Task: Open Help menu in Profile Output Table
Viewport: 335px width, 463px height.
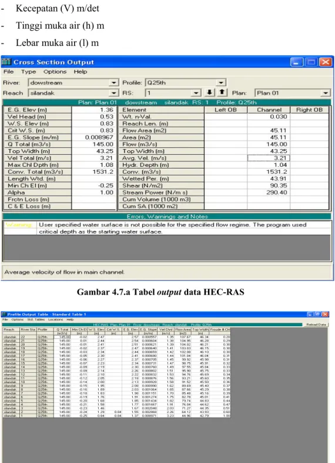Action: 70,319
